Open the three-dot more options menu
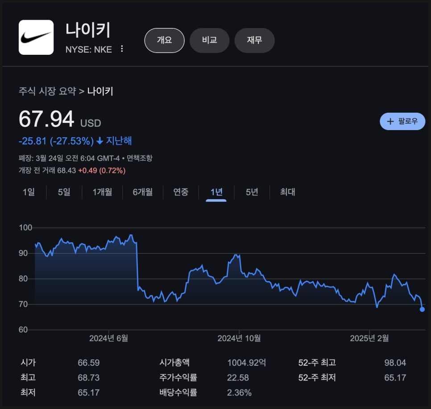Screen dimensions: 431x409 (x=122, y=49)
